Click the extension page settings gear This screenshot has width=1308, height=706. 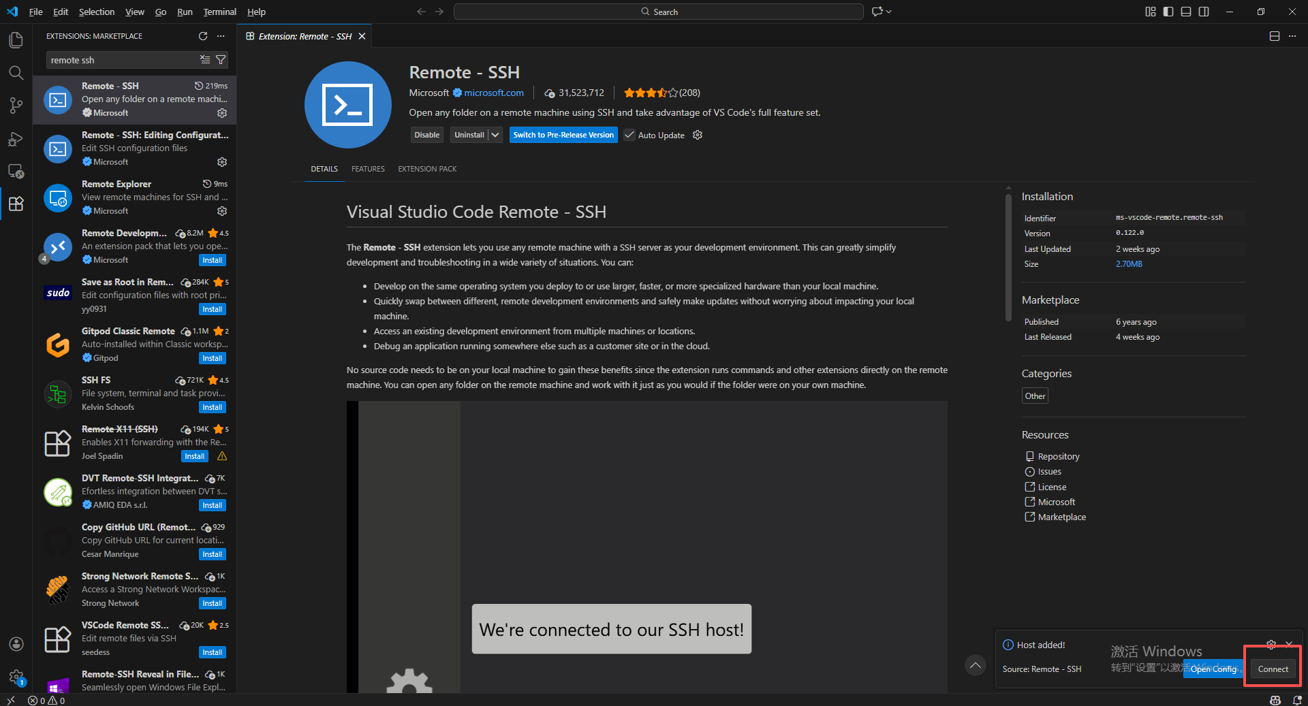point(698,135)
